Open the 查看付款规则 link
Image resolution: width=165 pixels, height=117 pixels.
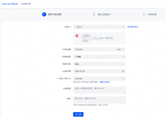pos(105,82)
